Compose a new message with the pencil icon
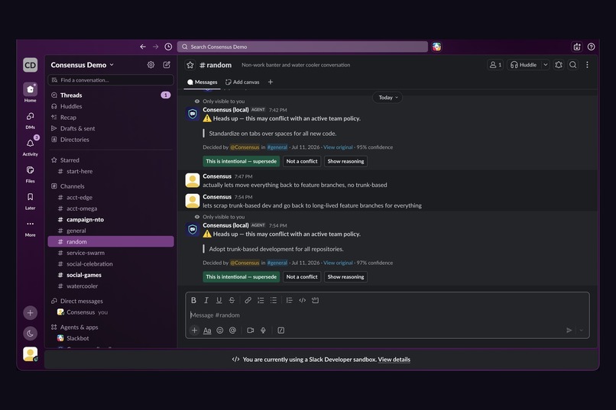This screenshot has height=410, width=616. point(167,65)
